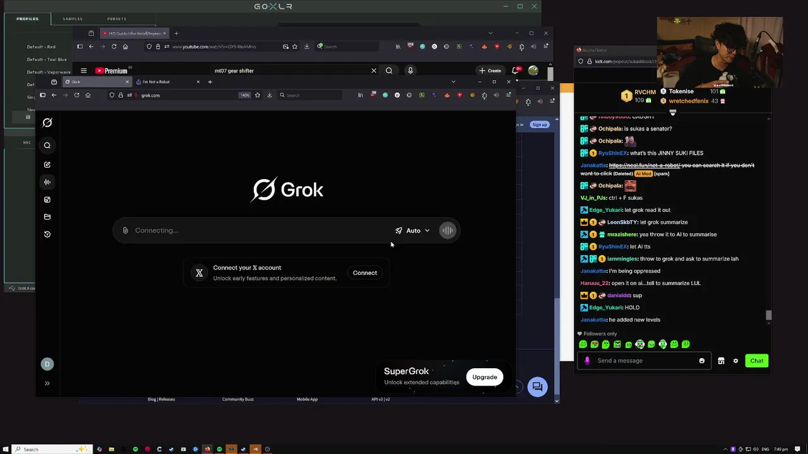Image resolution: width=808 pixels, height=454 pixels.
Task: Click the search box in Grok browser toolbar
Action: pos(309,95)
